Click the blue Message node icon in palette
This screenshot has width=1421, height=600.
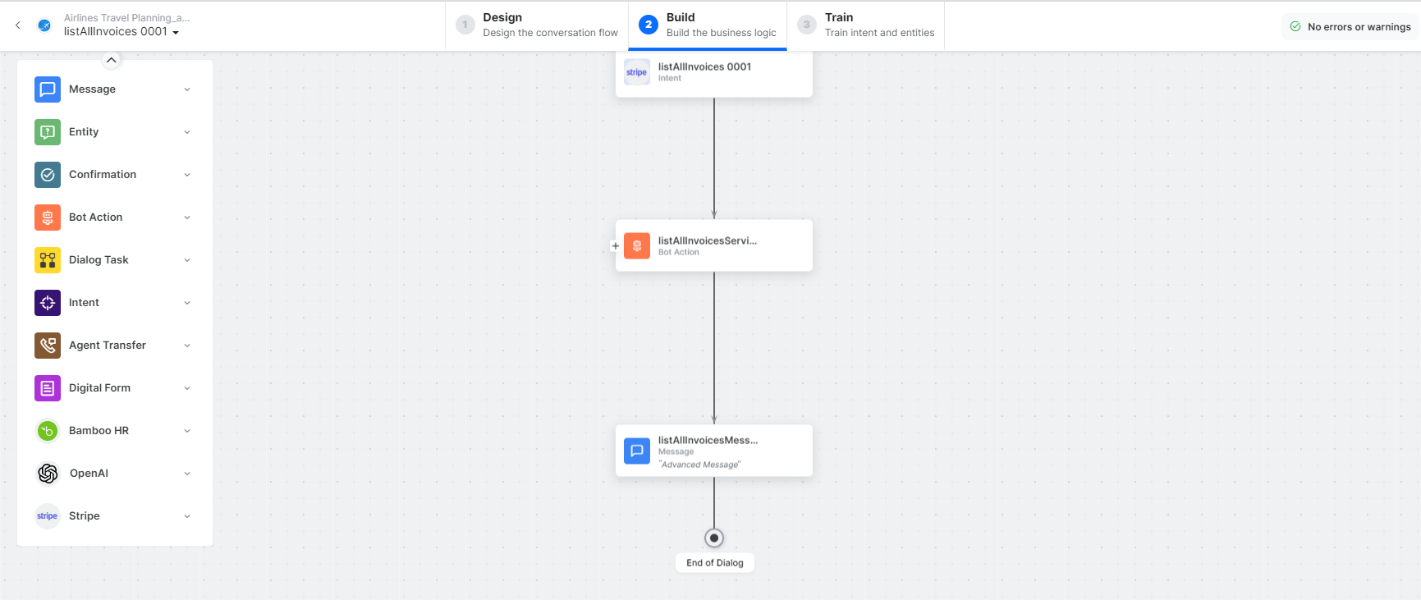(x=48, y=89)
